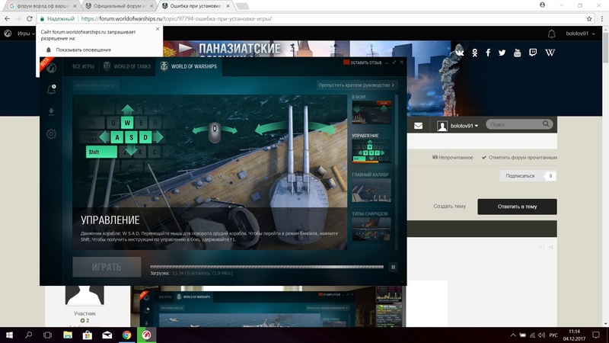Select ГЛАВНЫЙ КАЛИБР guide thumbnail
This screenshot has height=343, width=609.
[371, 190]
